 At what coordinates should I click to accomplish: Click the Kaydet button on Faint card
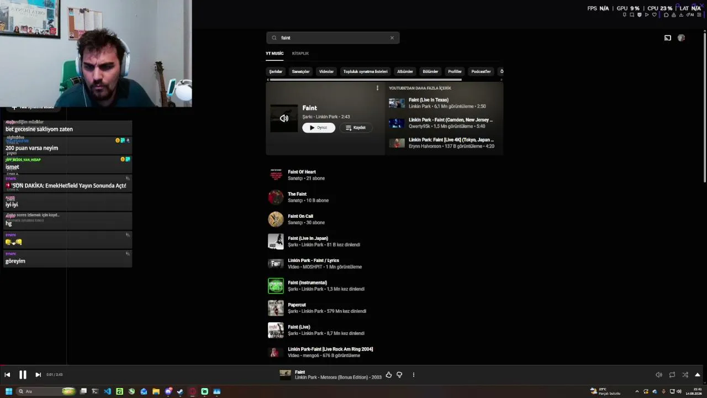click(x=356, y=128)
